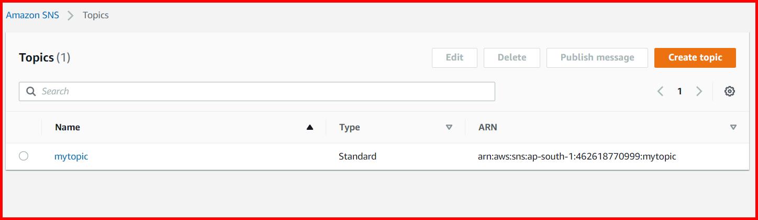758x220 pixels.
Task: Sort by the Type column arrow
Action: (449, 127)
